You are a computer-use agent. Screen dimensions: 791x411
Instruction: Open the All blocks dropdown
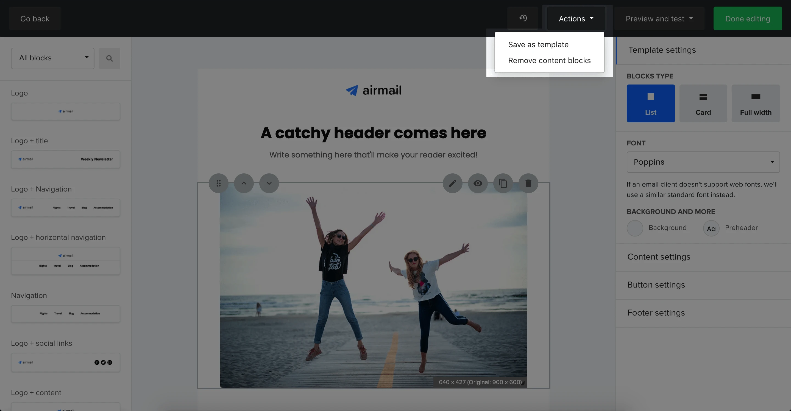(52, 58)
